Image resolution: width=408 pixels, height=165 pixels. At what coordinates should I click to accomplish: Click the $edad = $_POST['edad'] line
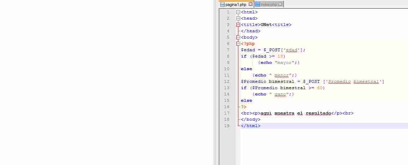coord(273,50)
